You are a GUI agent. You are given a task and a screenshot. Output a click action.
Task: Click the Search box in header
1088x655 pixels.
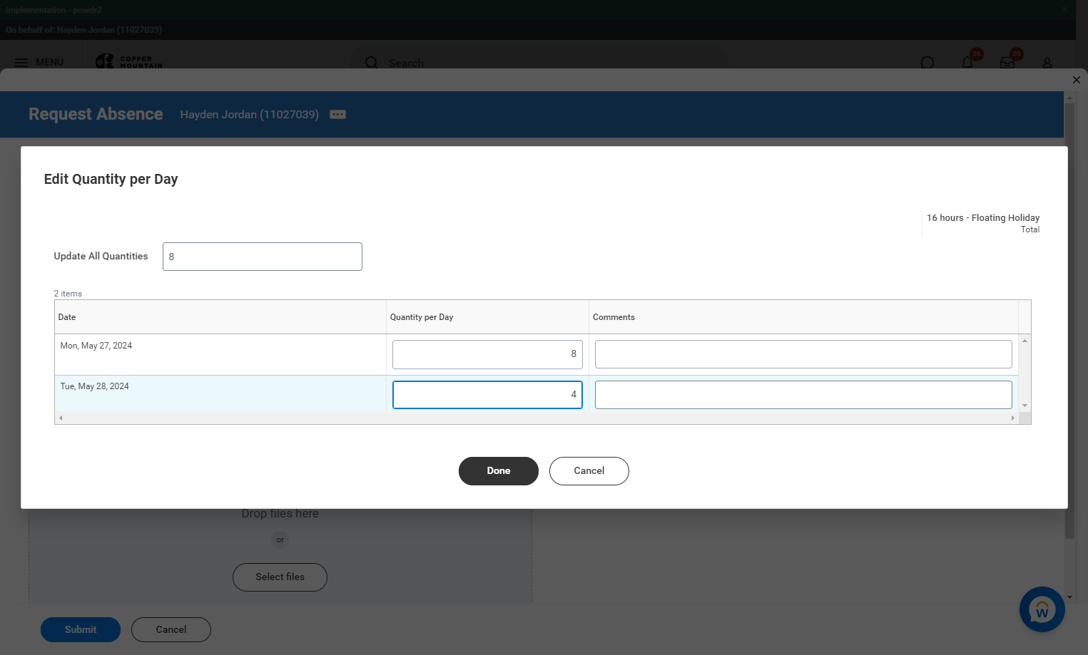(x=539, y=63)
